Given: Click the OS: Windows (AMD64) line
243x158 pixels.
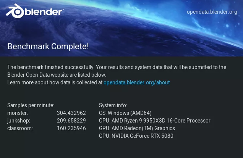Looking at the screenshot, I should click(x=125, y=113).
